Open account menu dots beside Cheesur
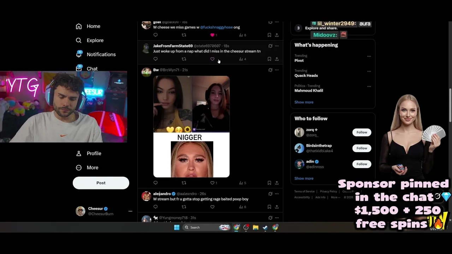 (x=130, y=211)
